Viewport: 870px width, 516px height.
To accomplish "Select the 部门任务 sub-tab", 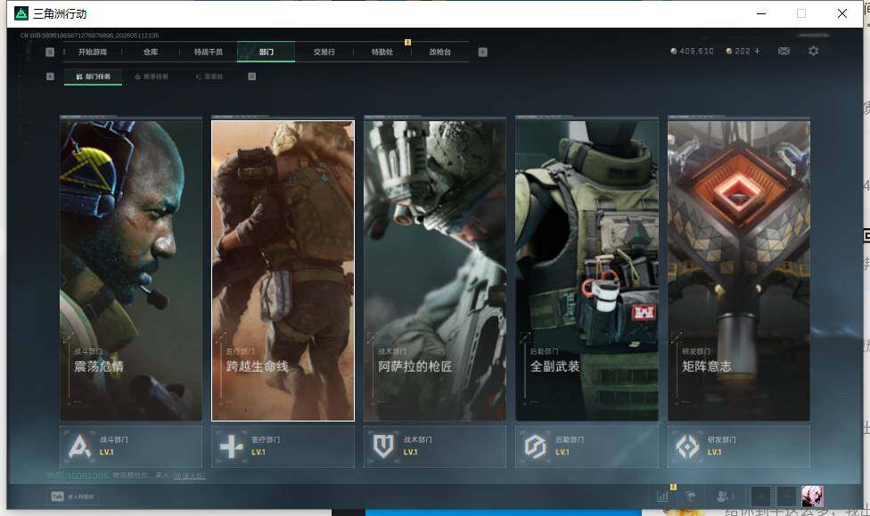I will click(94, 77).
